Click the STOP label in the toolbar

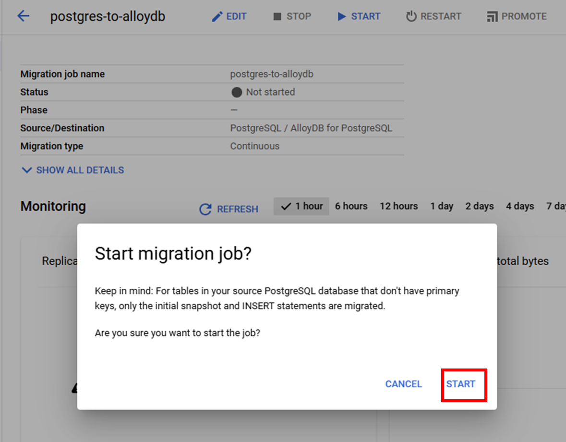pos(299,16)
